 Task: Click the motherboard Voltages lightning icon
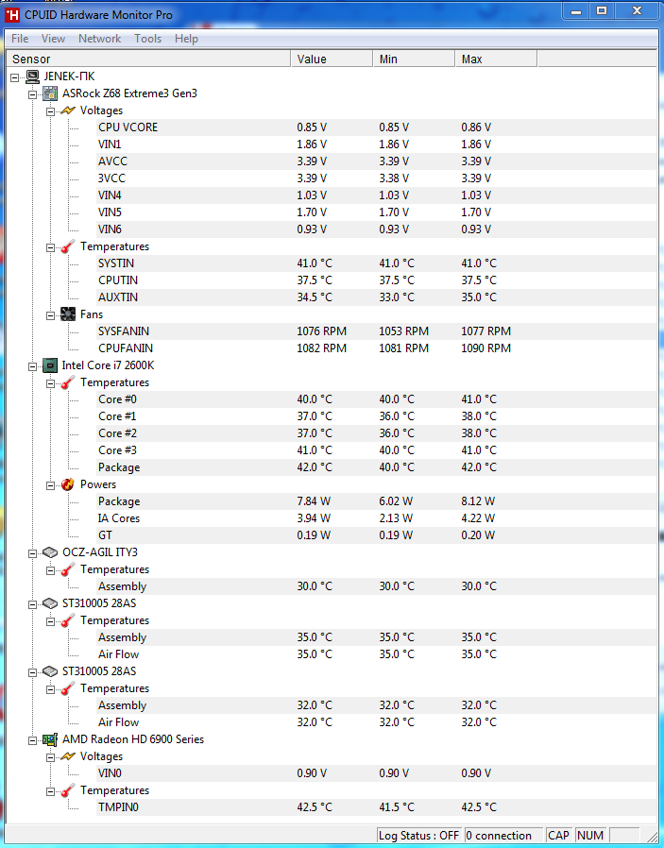point(68,110)
